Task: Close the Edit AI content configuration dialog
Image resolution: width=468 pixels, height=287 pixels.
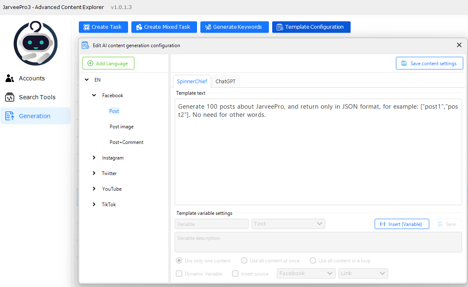Action: coord(459,45)
